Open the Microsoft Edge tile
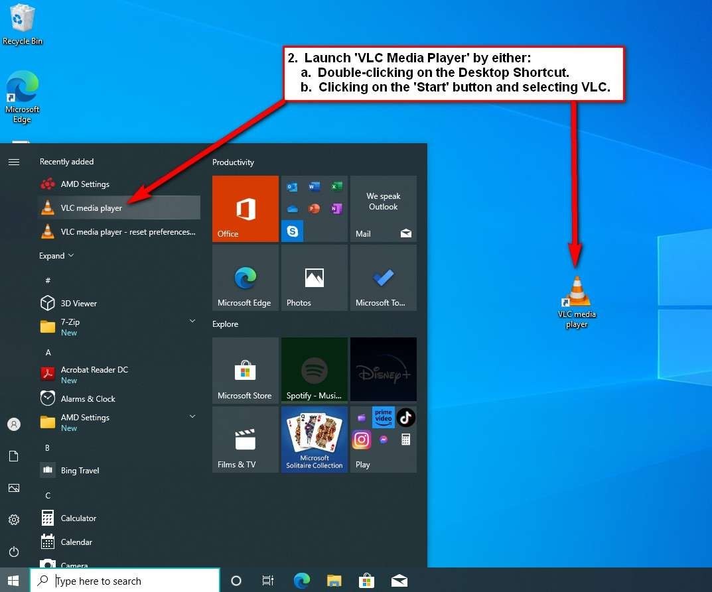The width and height of the screenshot is (712, 592). (246, 278)
